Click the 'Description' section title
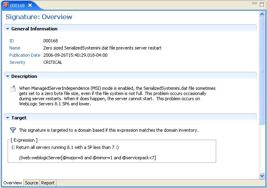The width and height of the screenshot is (267, 188). [x=24, y=76]
